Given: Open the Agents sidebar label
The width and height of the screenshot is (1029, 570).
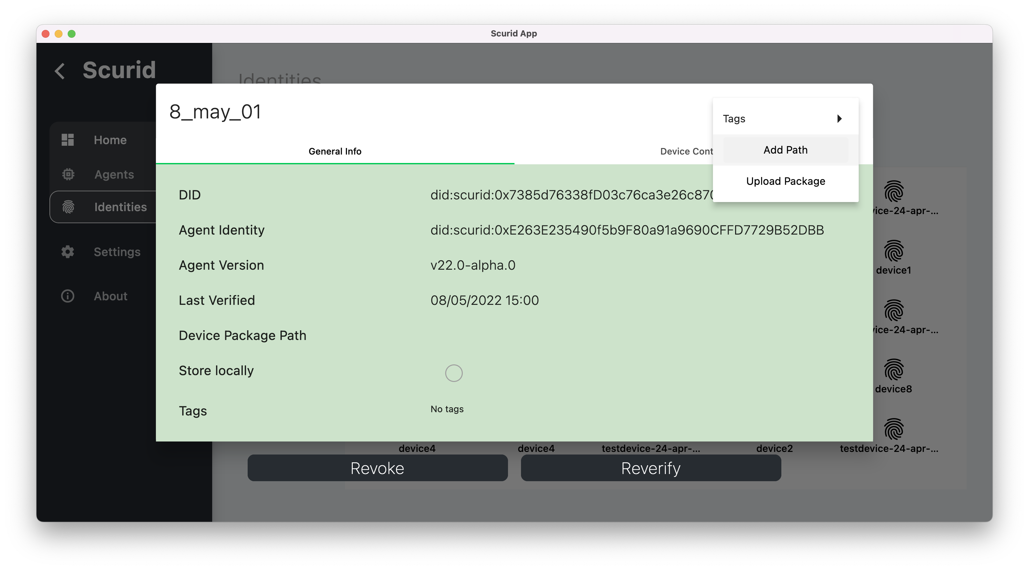Looking at the screenshot, I should click(114, 174).
